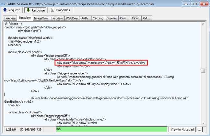
Task: Click the i.ytimg.com image src line
Action: click(x=44, y=80)
